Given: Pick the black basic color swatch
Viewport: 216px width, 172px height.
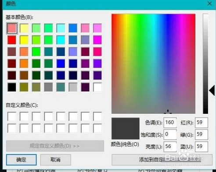Looking at the screenshot, I should pos(12,87).
